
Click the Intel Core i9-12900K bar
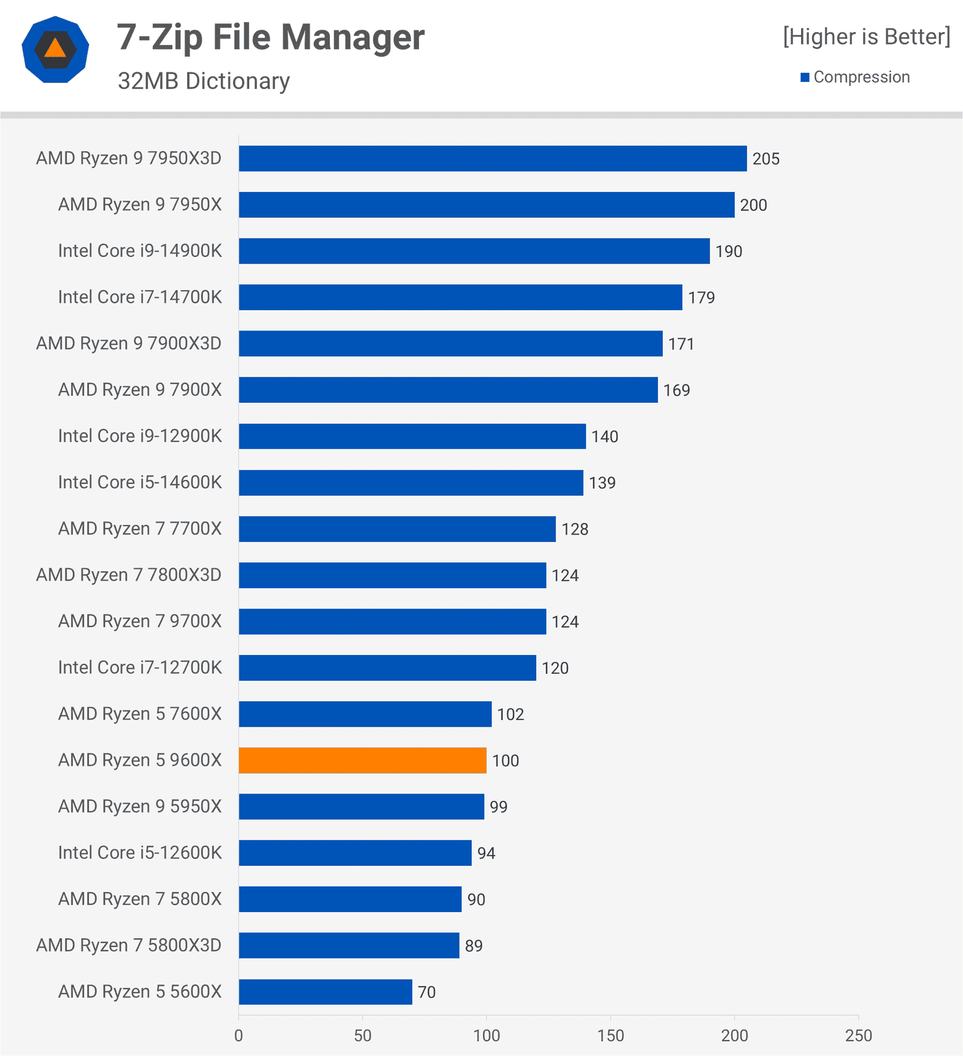click(412, 436)
